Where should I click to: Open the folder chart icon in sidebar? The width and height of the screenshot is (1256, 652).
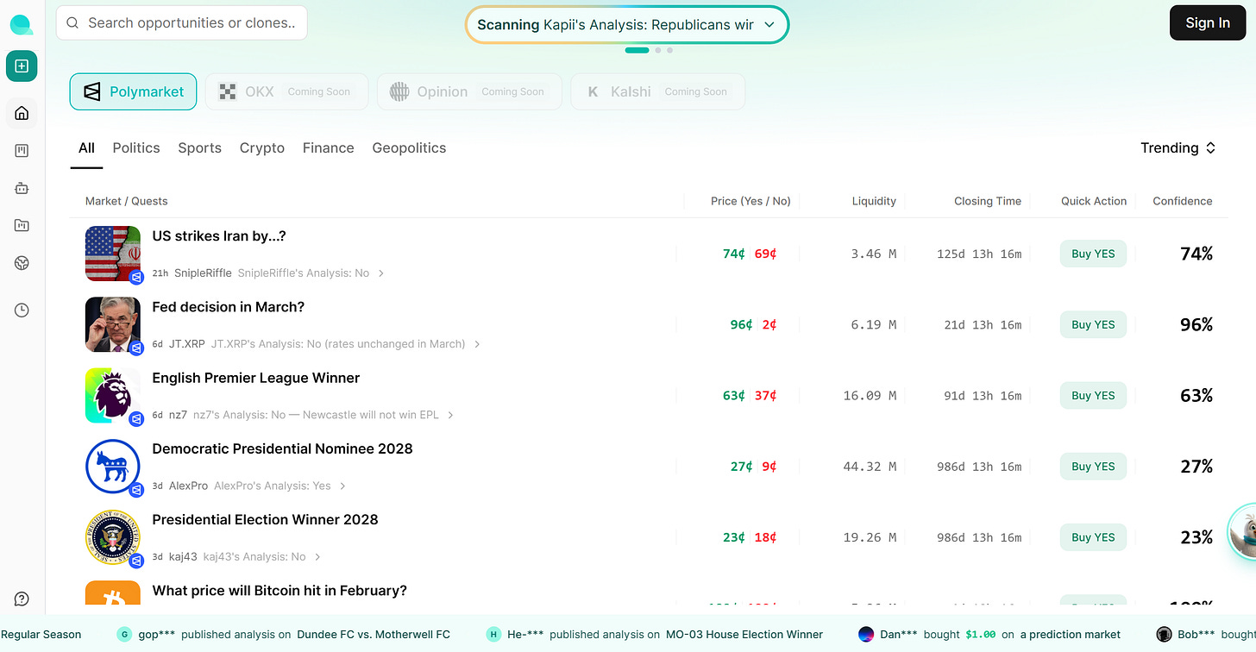pyautogui.click(x=22, y=226)
